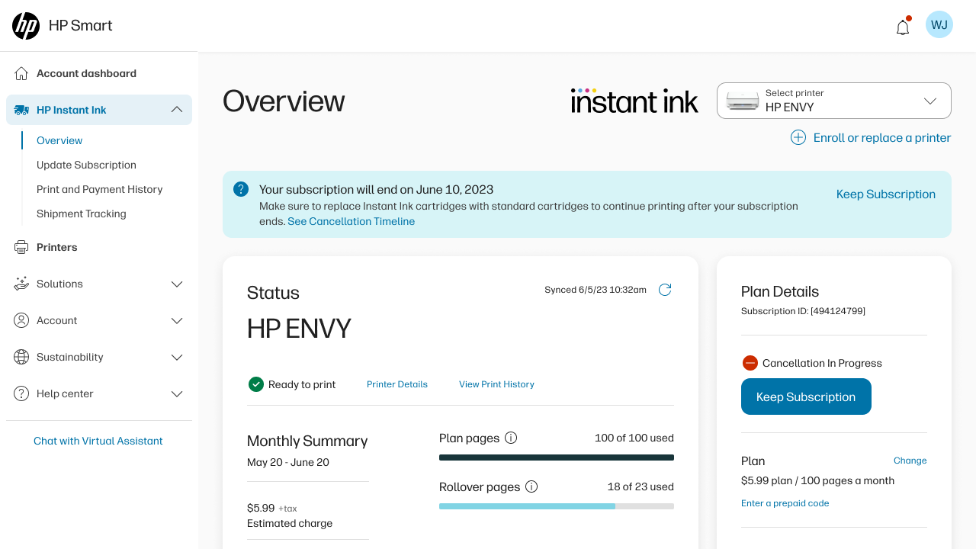The image size is (976, 549).
Task: Click View Print History link
Action: tap(496, 384)
